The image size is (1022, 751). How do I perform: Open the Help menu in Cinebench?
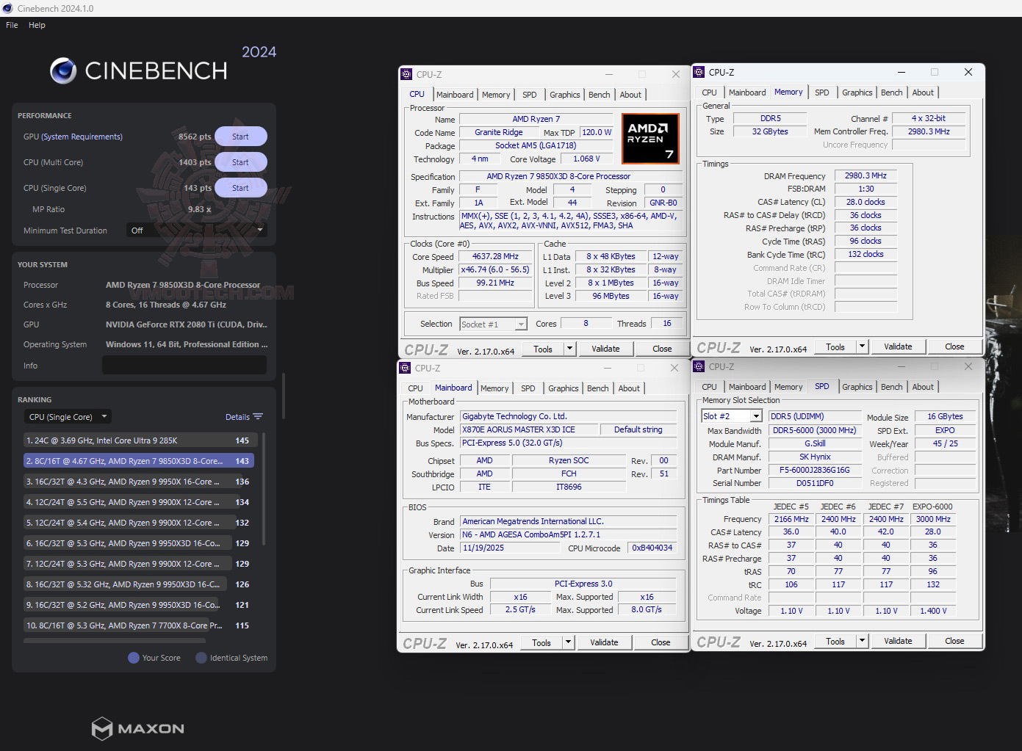pos(37,25)
